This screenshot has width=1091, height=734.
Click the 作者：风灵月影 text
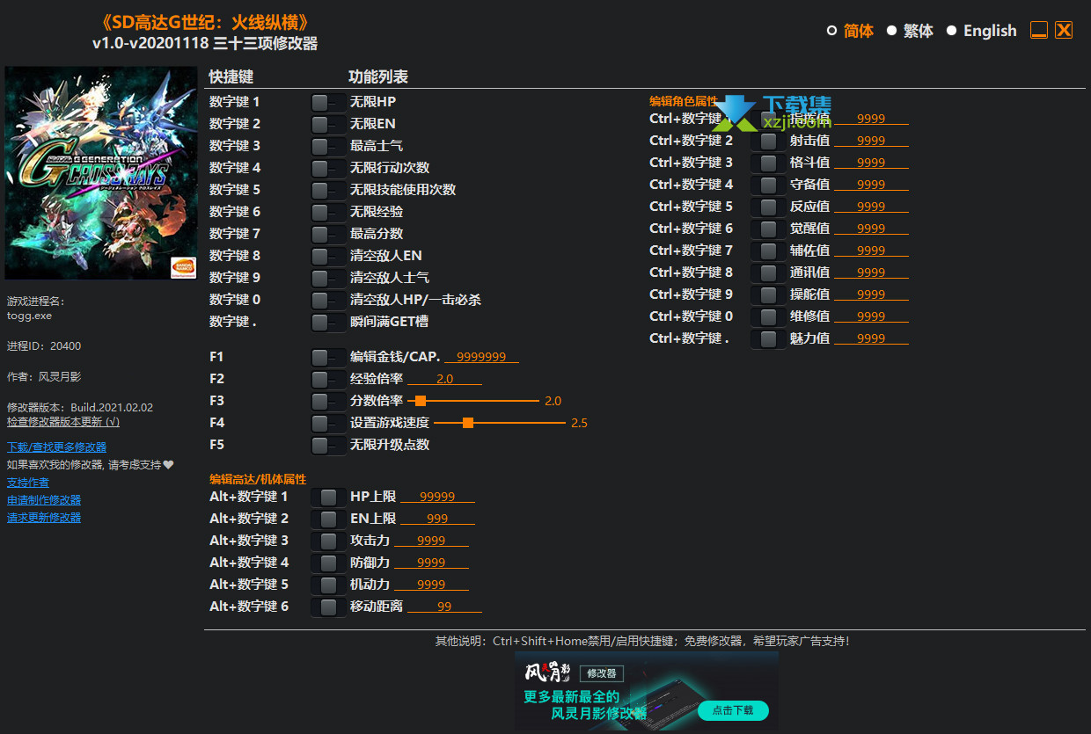pos(44,377)
